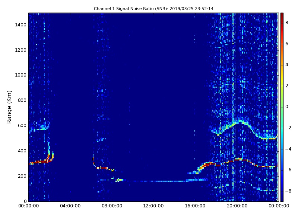Click the arched echo peak near 640 km at 20:00
This screenshot has height=223, width=298.
point(240,121)
